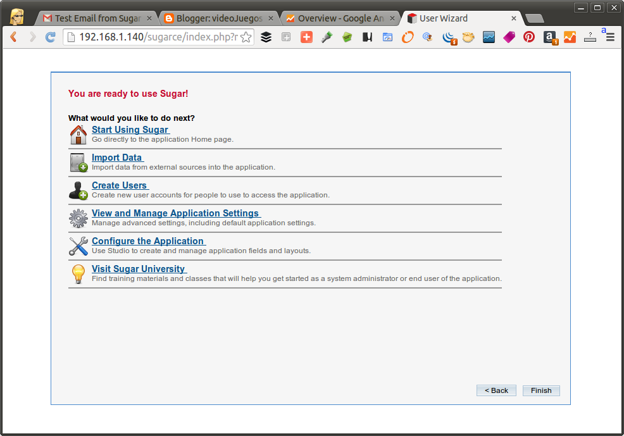This screenshot has width=624, height=436.
Task: Click the Pinterest extension icon
Action: [x=529, y=37]
